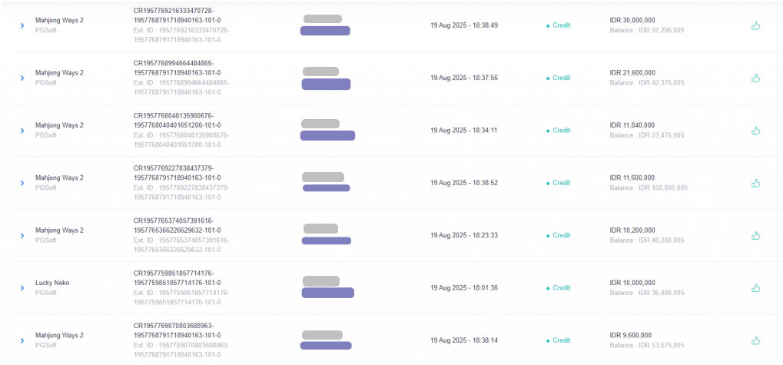Expand the 18:34:11 Mahjong Ways 2 row

click(22, 131)
